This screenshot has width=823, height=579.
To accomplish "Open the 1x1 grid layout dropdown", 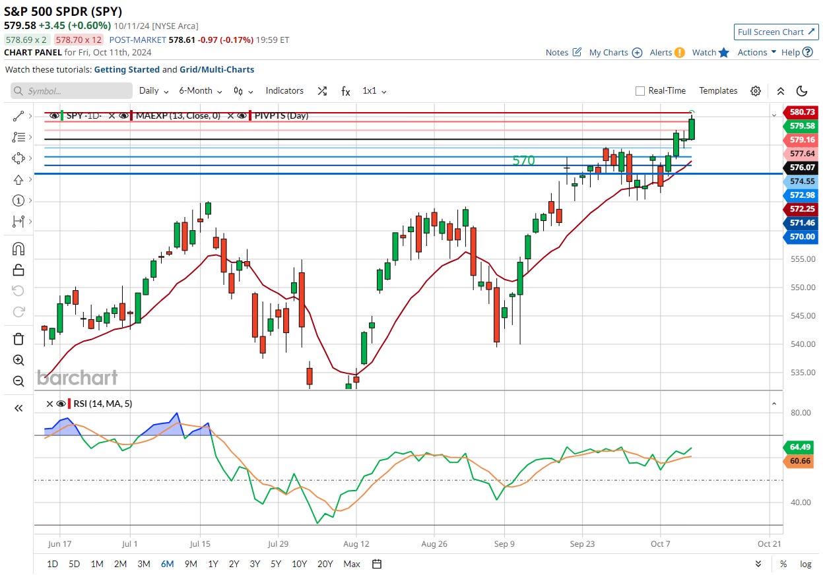I will (374, 91).
